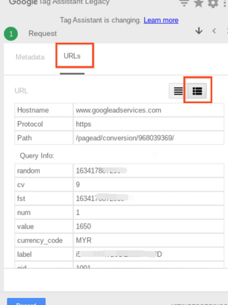Screen dimensions: 228x305
Task: Select the URLs tab
Action: point(72,56)
